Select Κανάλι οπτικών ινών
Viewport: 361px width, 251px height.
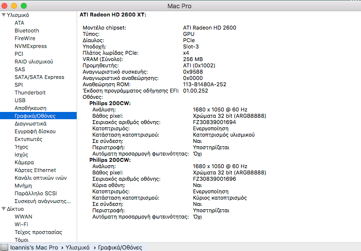tap(41, 178)
